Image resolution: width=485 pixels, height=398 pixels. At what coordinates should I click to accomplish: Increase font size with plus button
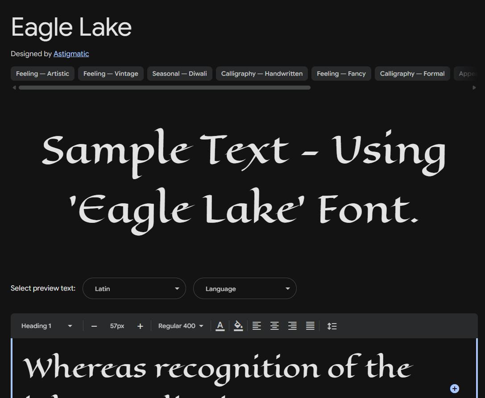(140, 326)
